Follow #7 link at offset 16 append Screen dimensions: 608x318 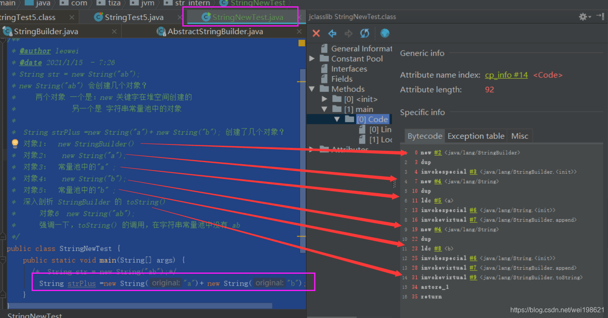(x=473, y=220)
